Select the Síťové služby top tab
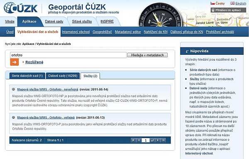 click(82, 22)
